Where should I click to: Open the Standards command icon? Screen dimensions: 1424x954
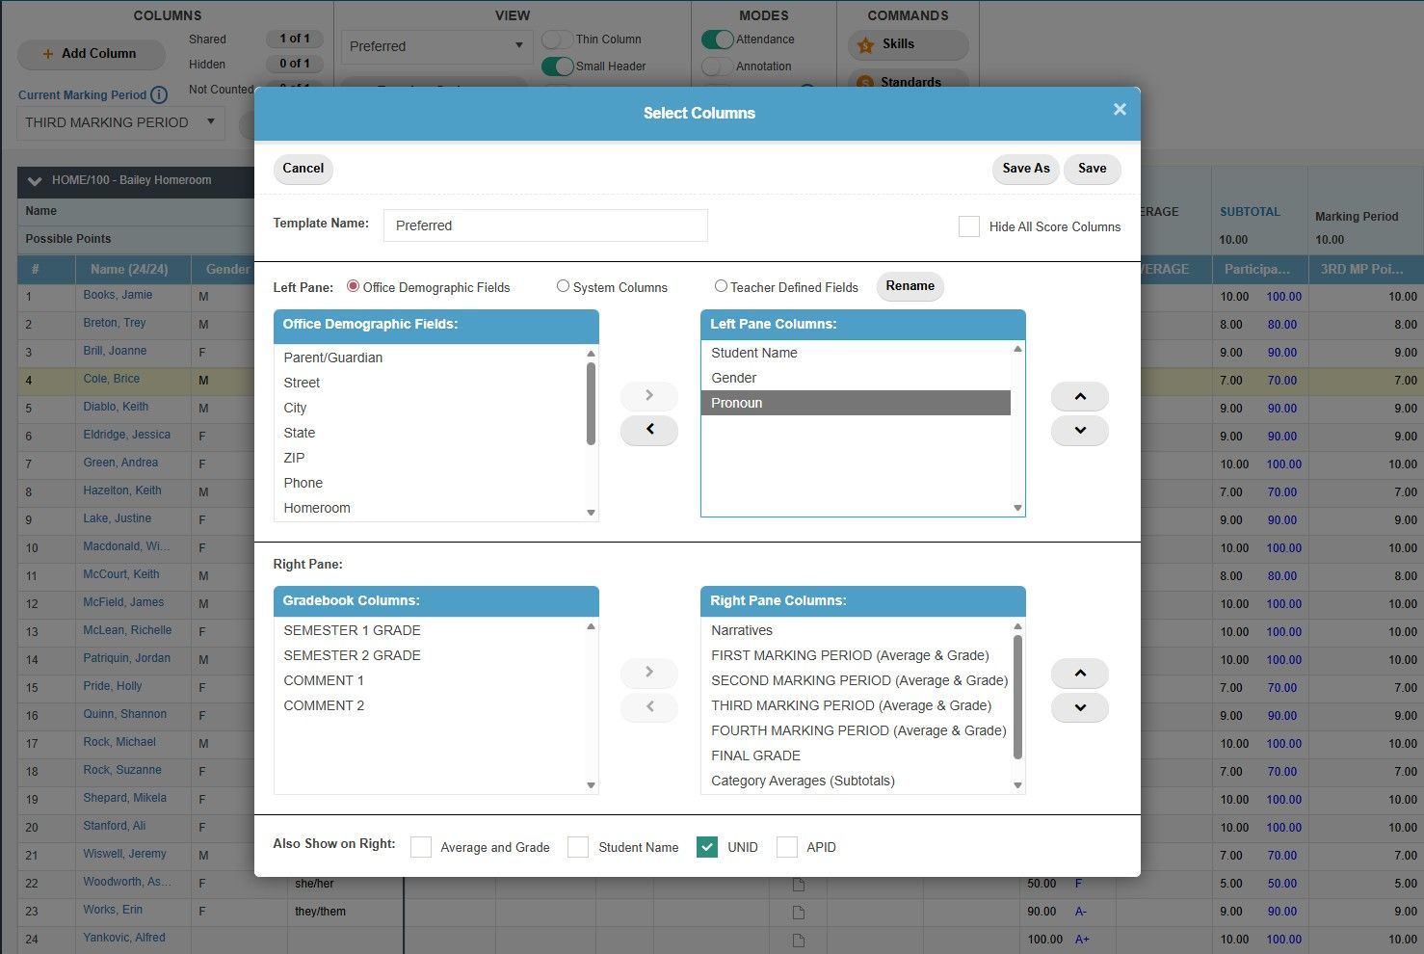point(865,82)
